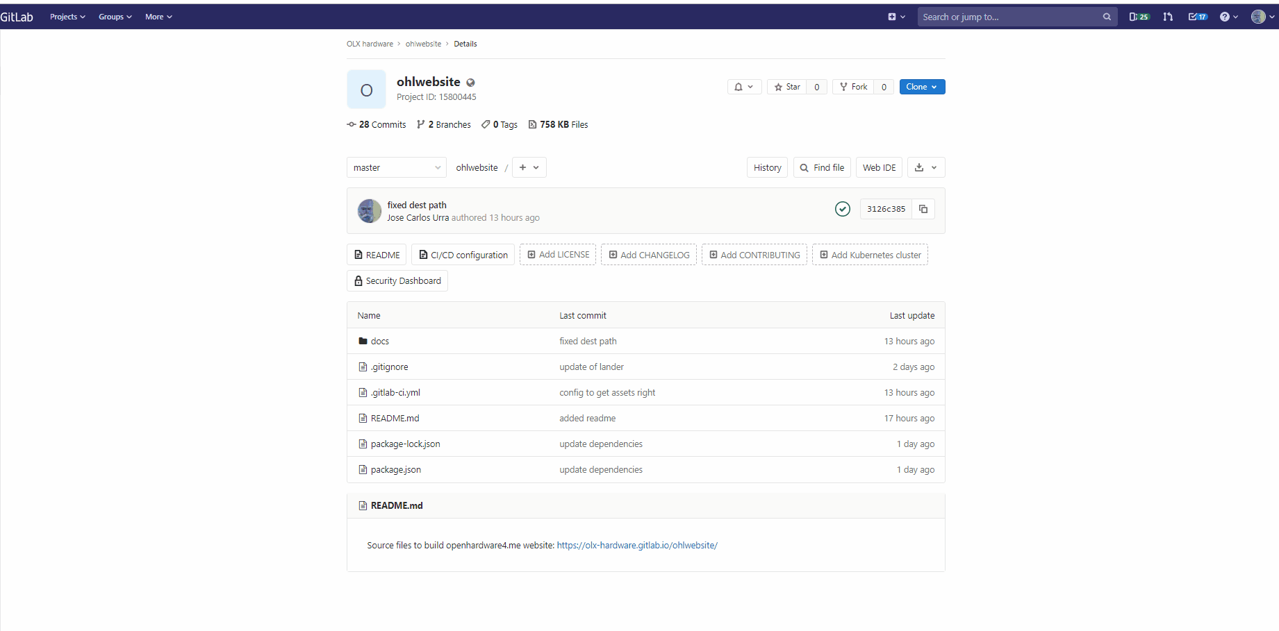Click the ohlwebsite project avatar O
1279x631 pixels.
point(366,90)
